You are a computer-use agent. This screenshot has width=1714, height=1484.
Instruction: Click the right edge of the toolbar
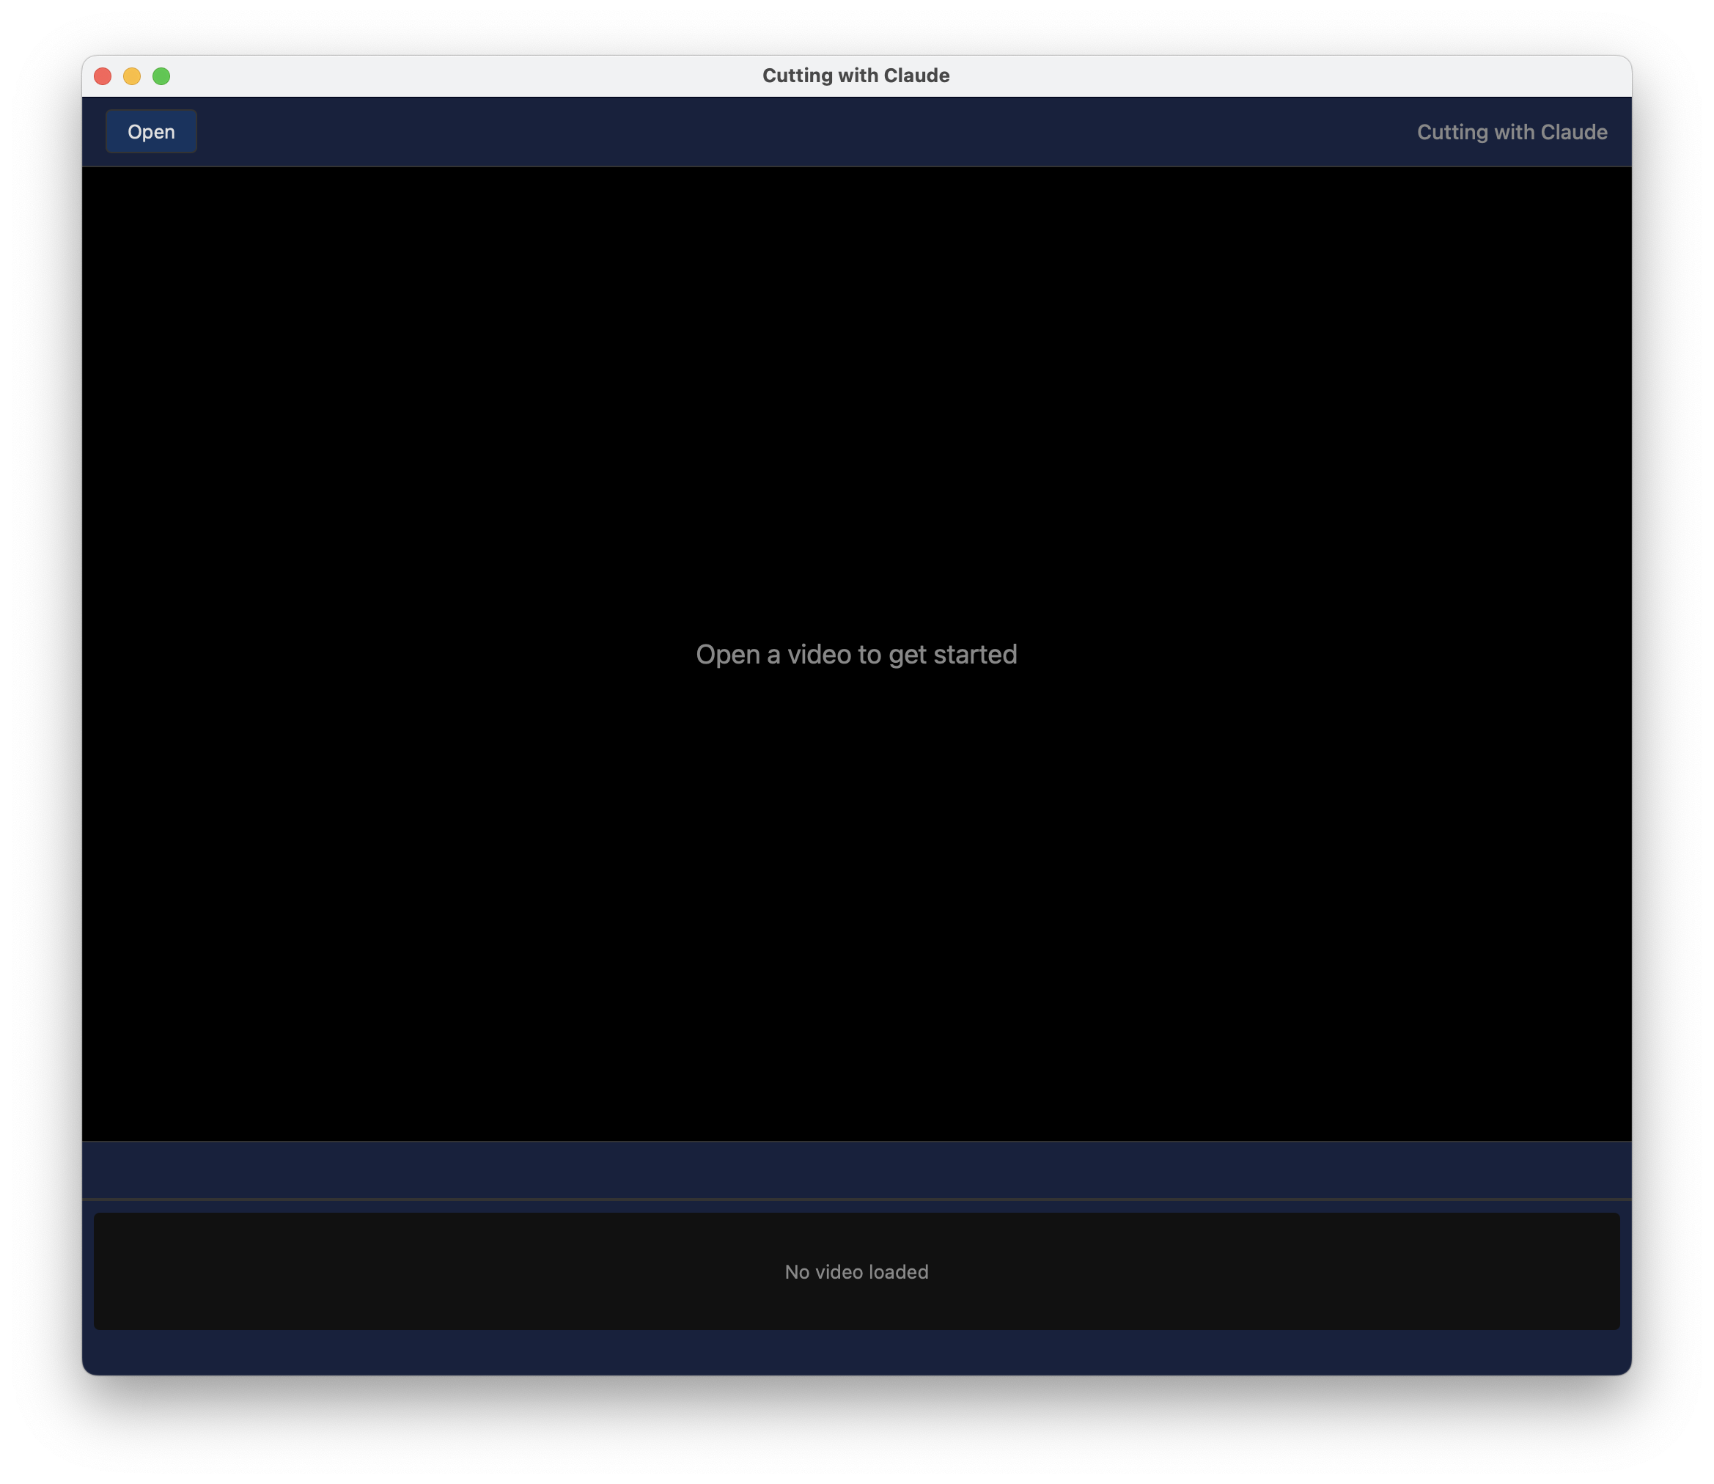(x=1606, y=131)
